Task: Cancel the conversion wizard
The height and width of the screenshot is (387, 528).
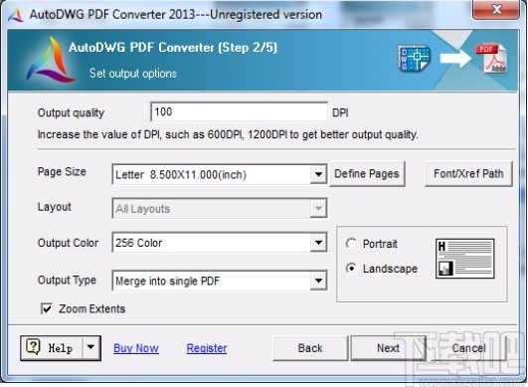Action: pyautogui.click(x=468, y=348)
